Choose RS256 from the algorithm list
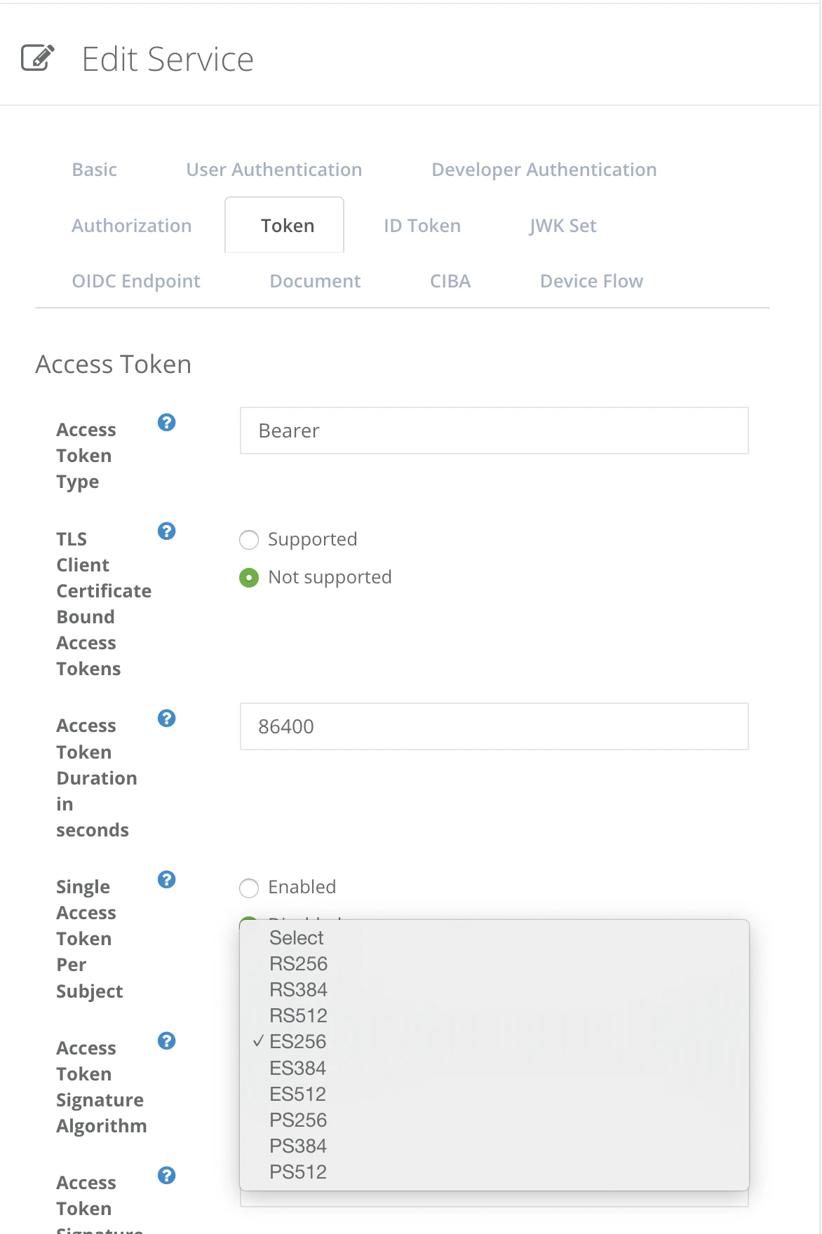 tap(299, 964)
